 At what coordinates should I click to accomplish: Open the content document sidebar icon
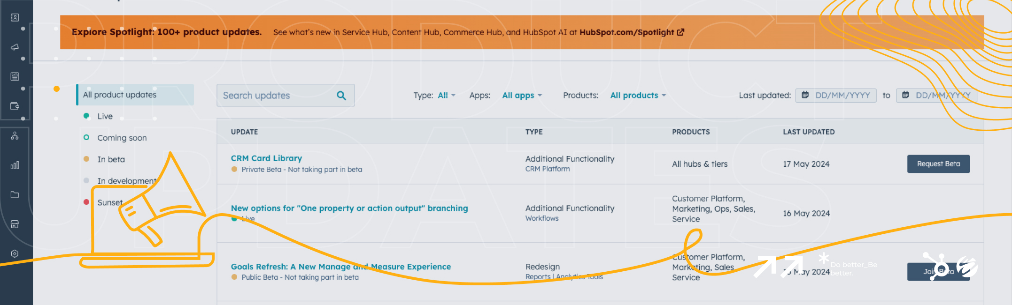15,76
